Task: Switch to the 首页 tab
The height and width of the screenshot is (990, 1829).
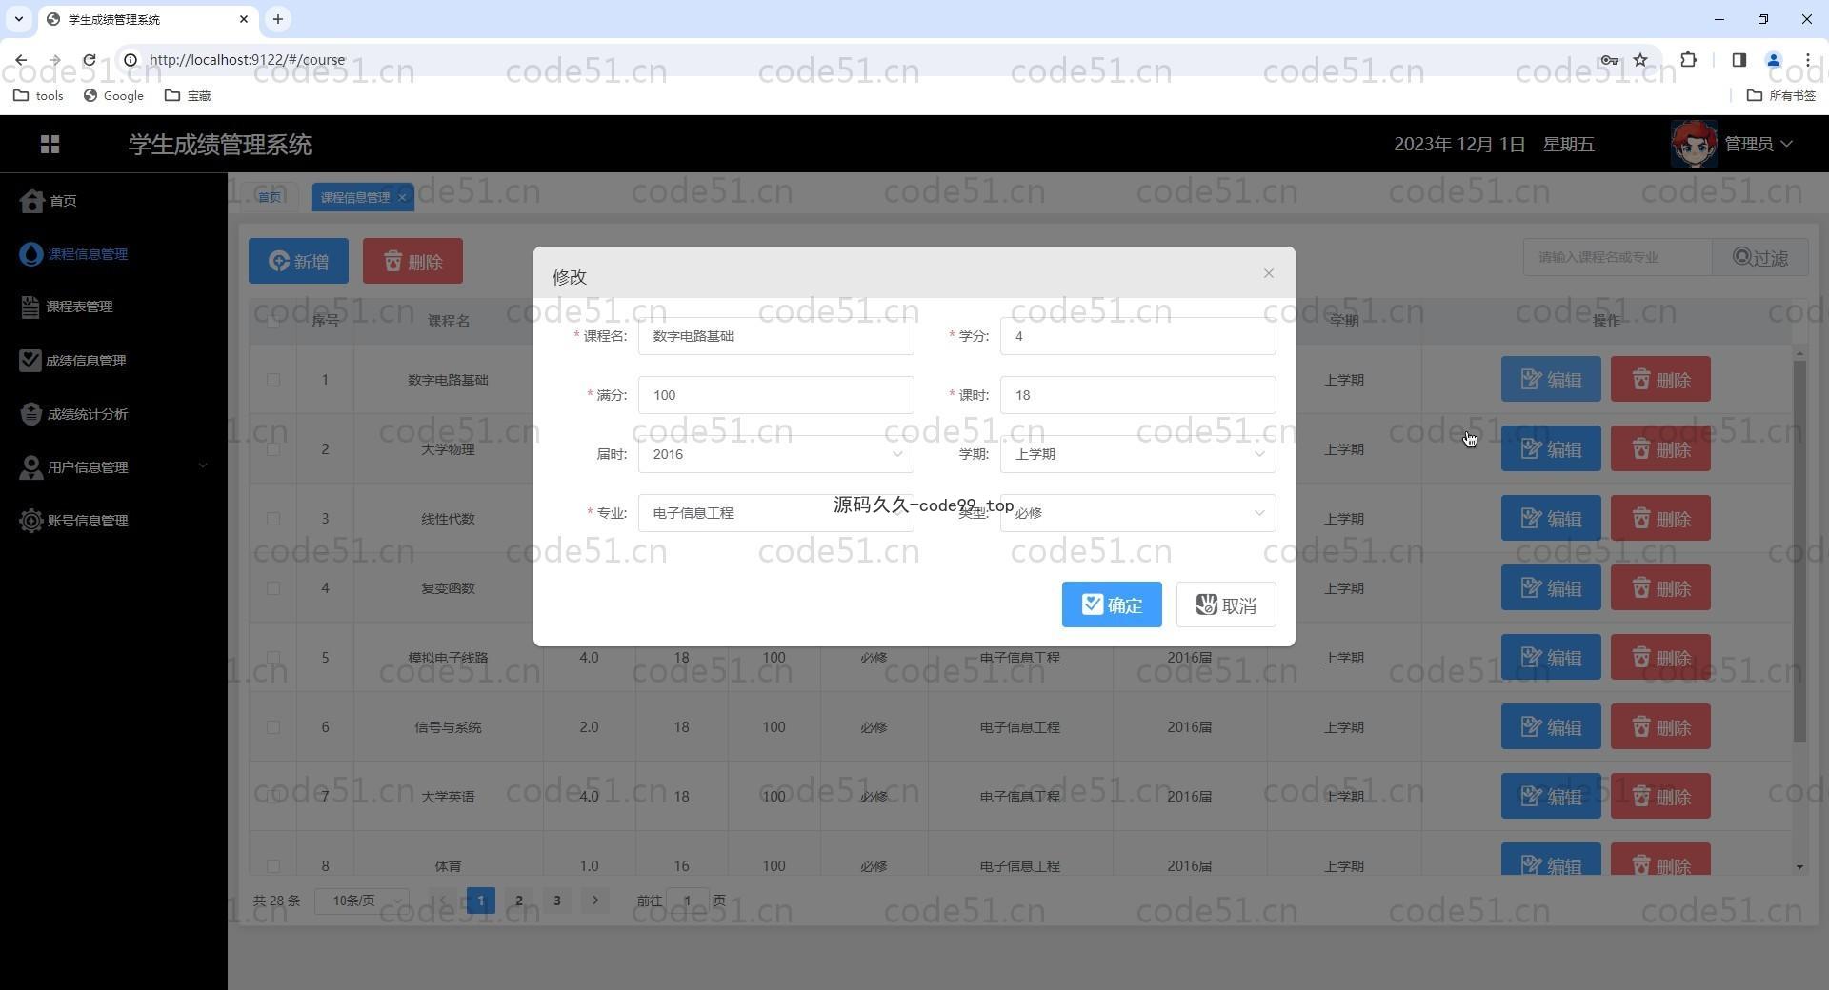Action: (270, 197)
